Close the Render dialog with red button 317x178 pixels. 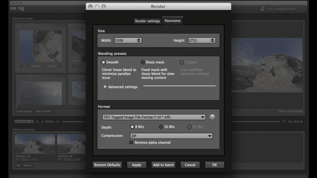point(91,7)
